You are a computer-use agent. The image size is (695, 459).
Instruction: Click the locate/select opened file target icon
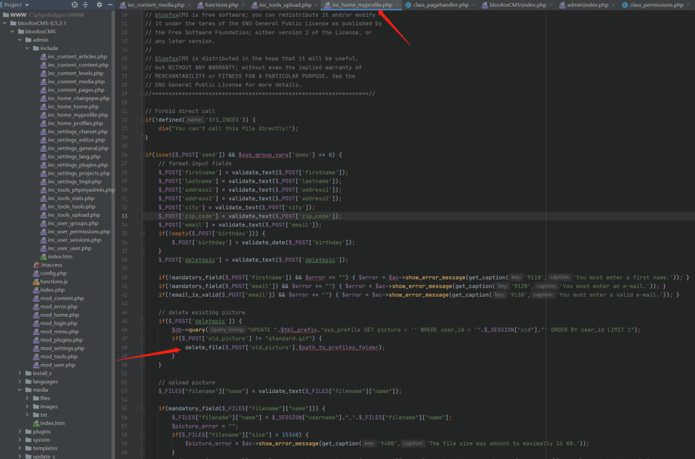75,5
